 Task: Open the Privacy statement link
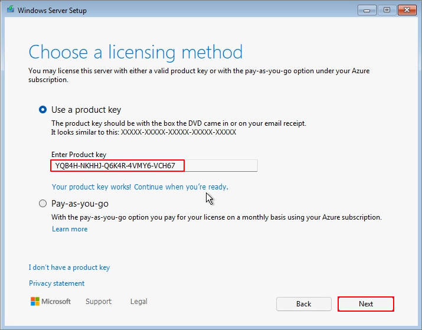pos(57,283)
